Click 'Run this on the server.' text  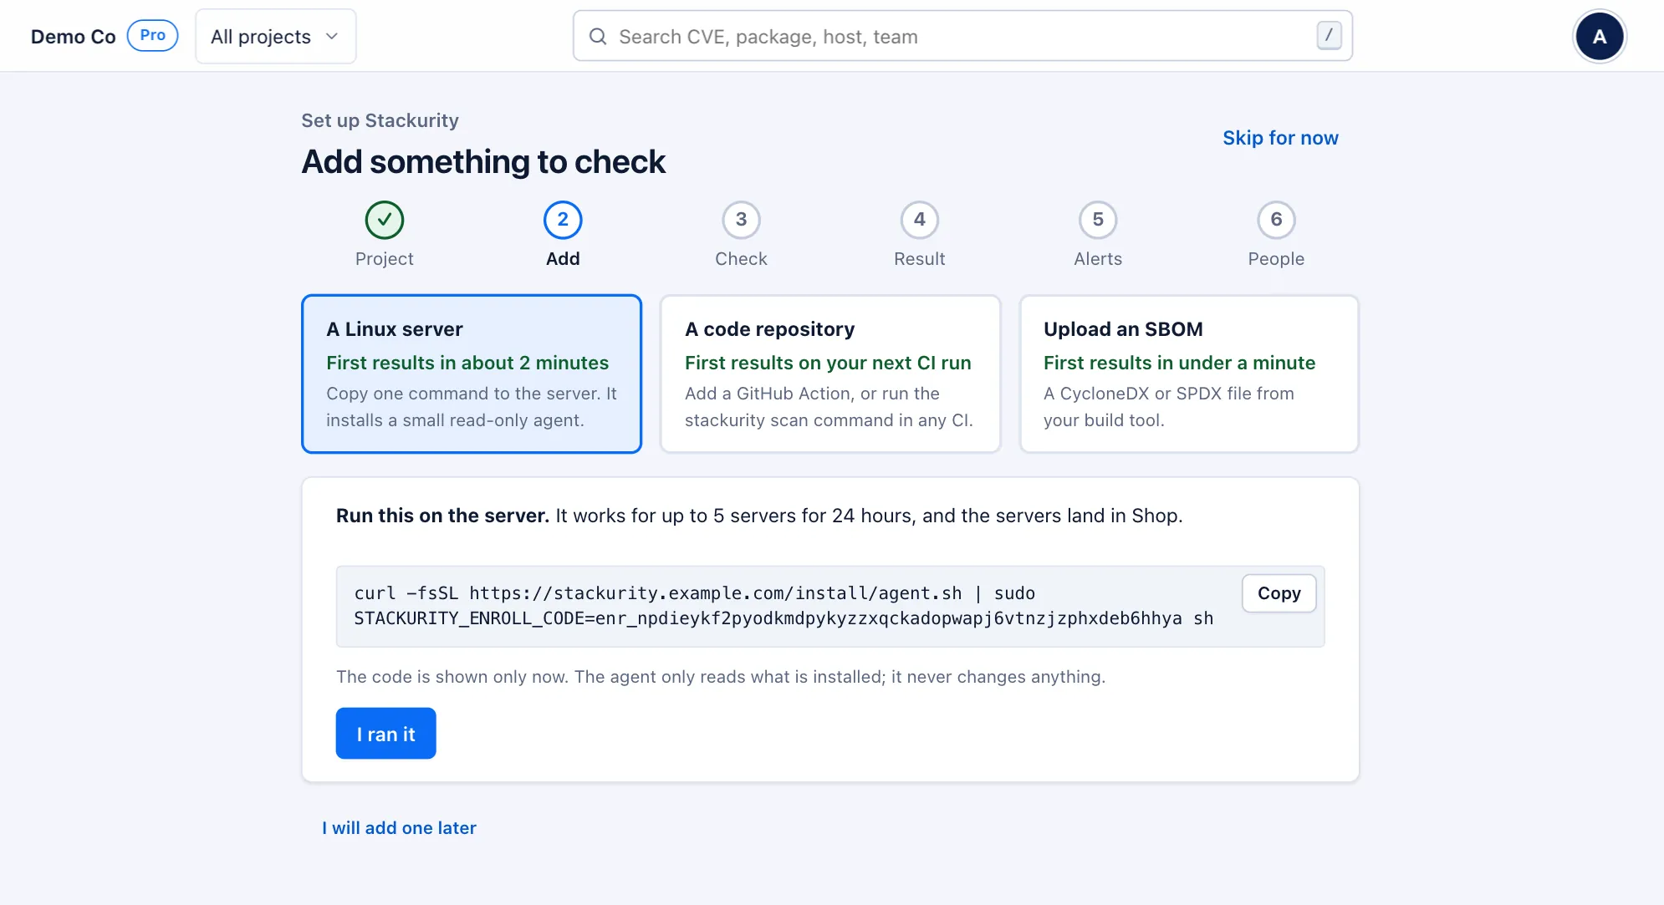coord(442,516)
